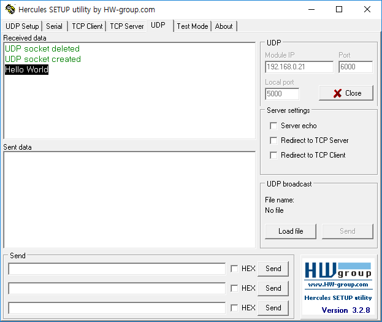The image size is (382, 322).
Task: Open the www.HW-group.com link
Action: pos(338,285)
